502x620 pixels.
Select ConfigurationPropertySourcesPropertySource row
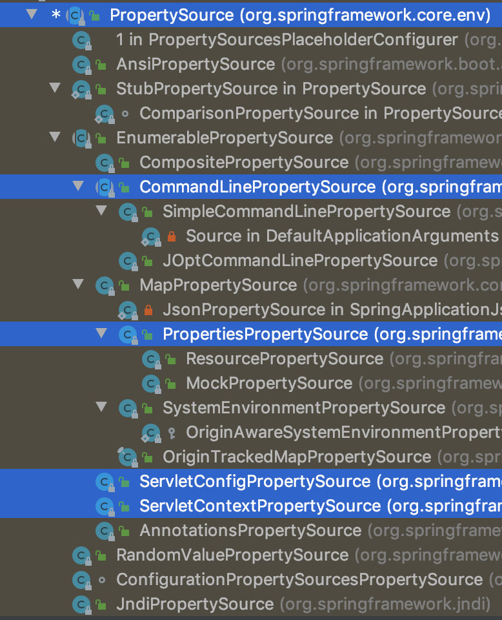251,579
